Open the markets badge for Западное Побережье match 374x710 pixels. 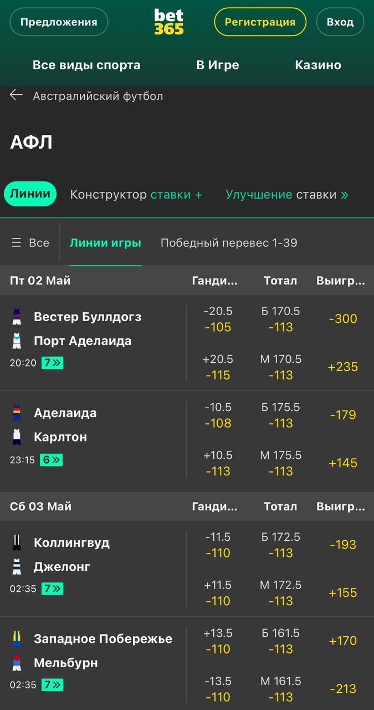click(52, 685)
